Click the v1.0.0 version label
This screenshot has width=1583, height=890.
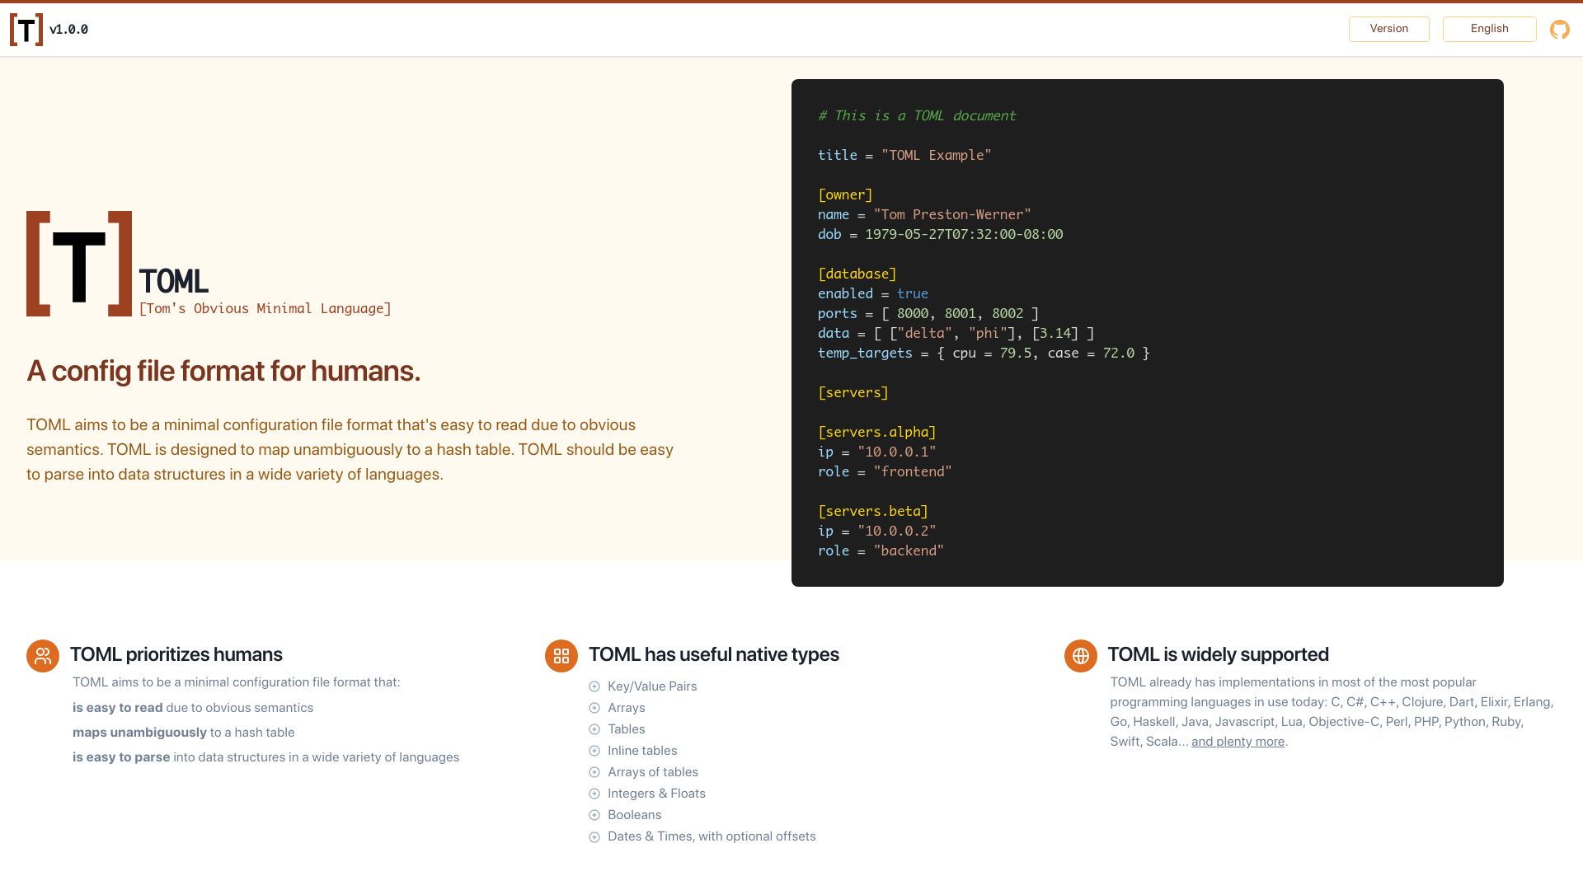[68, 30]
